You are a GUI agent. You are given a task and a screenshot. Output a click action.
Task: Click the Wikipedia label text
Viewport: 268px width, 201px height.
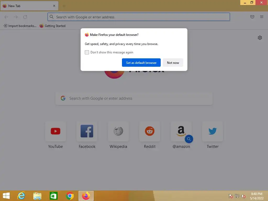click(x=118, y=147)
